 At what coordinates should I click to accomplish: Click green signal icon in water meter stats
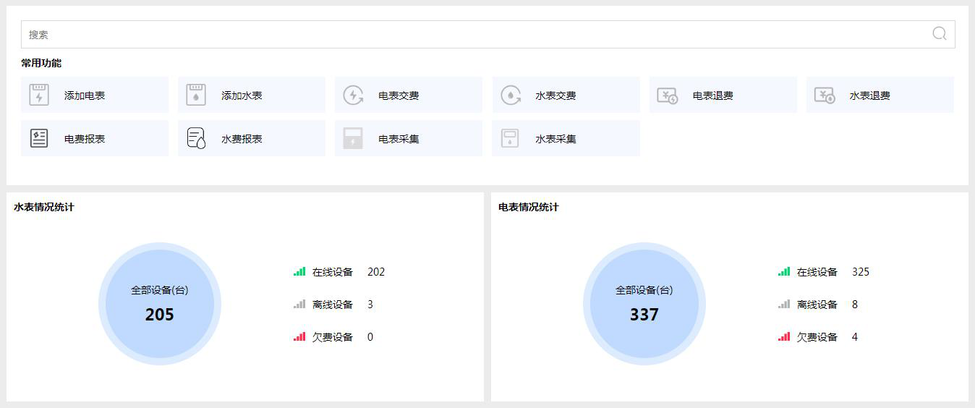[299, 271]
